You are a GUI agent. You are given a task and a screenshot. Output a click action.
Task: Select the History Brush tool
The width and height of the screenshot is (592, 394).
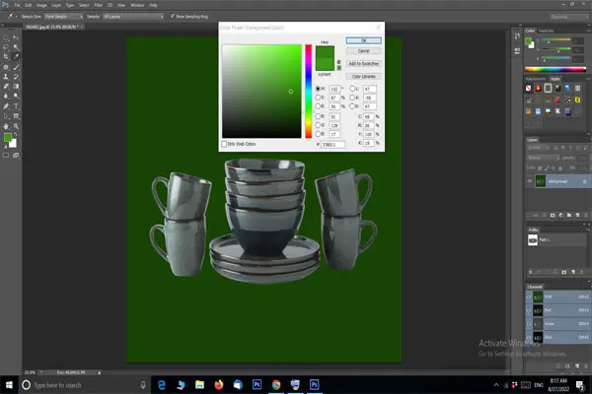16,77
